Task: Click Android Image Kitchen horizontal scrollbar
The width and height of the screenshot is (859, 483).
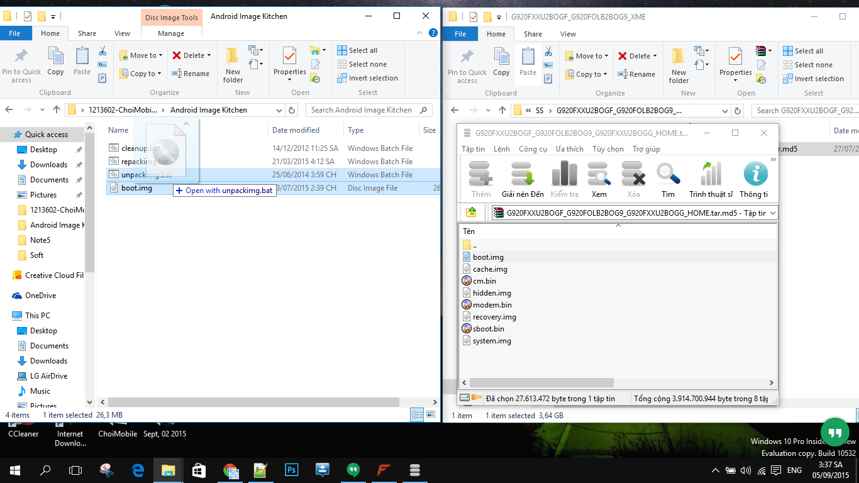Action: [253, 402]
